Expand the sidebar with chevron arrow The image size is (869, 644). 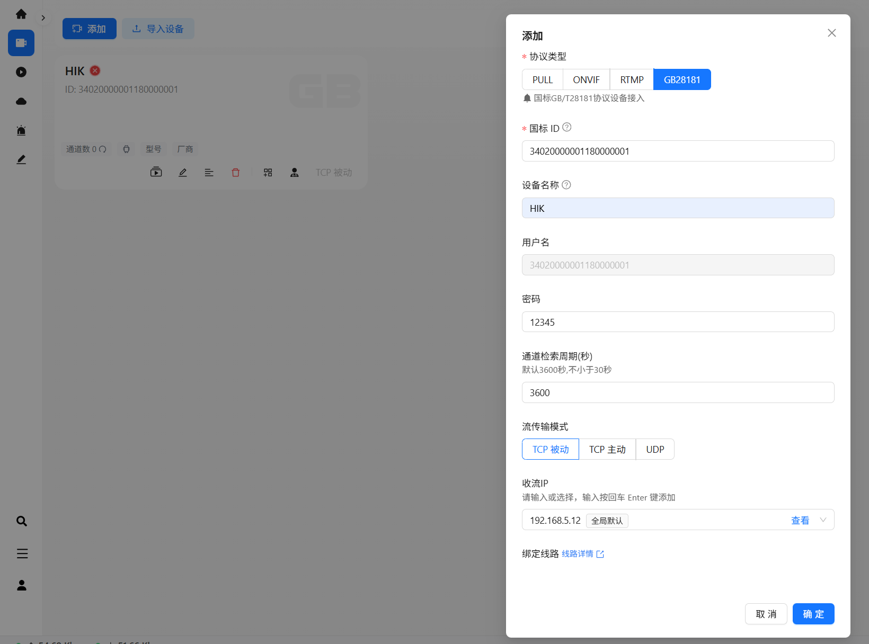(43, 18)
